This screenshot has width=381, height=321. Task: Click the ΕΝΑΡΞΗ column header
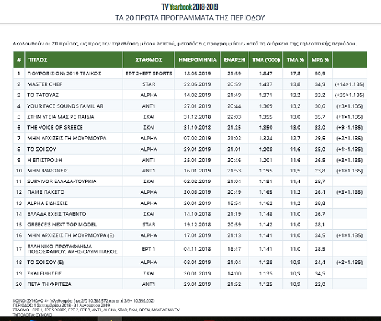234,59
